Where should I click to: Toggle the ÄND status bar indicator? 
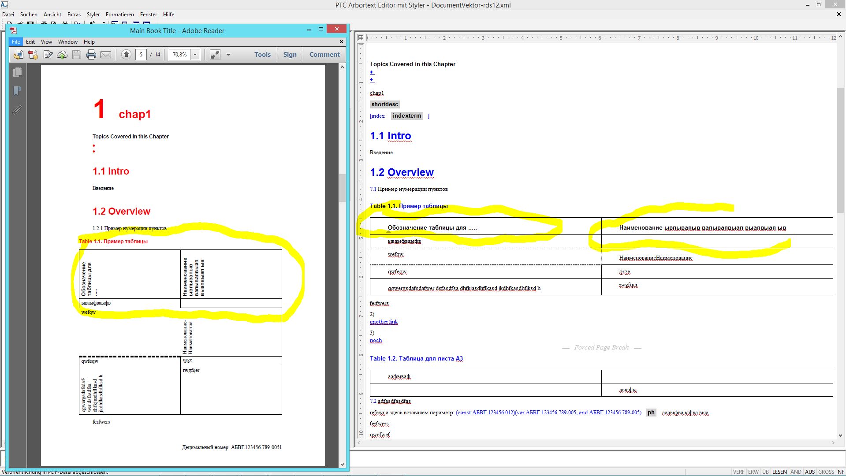(x=796, y=472)
